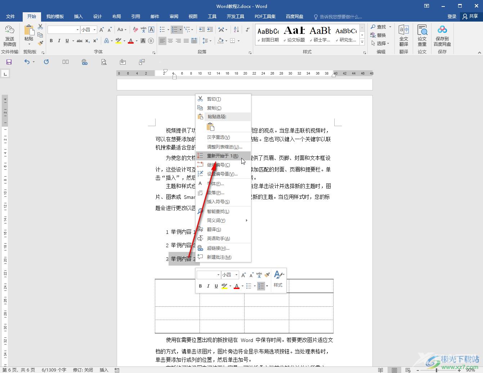This screenshot has width=483, height=373.
Task: Click the page count 第6页 in the status bar
Action: [19, 370]
